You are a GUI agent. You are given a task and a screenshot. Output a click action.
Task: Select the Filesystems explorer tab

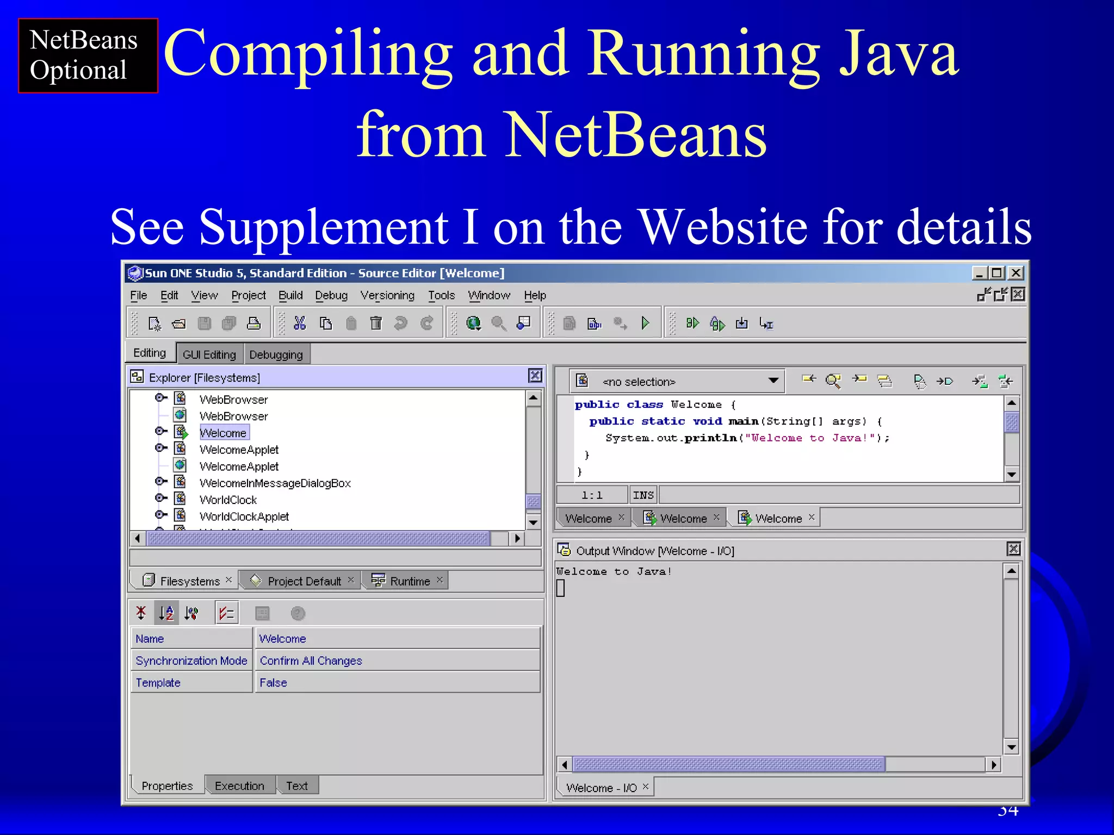pos(184,581)
